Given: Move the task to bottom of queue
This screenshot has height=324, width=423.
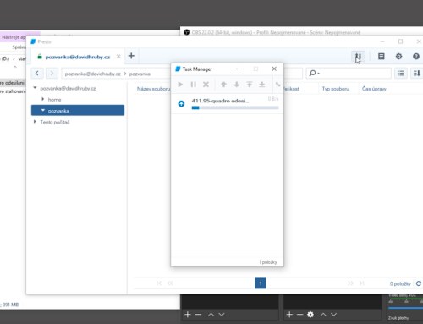Looking at the screenshot, I should pyautogui.click(x=262, y=85).
